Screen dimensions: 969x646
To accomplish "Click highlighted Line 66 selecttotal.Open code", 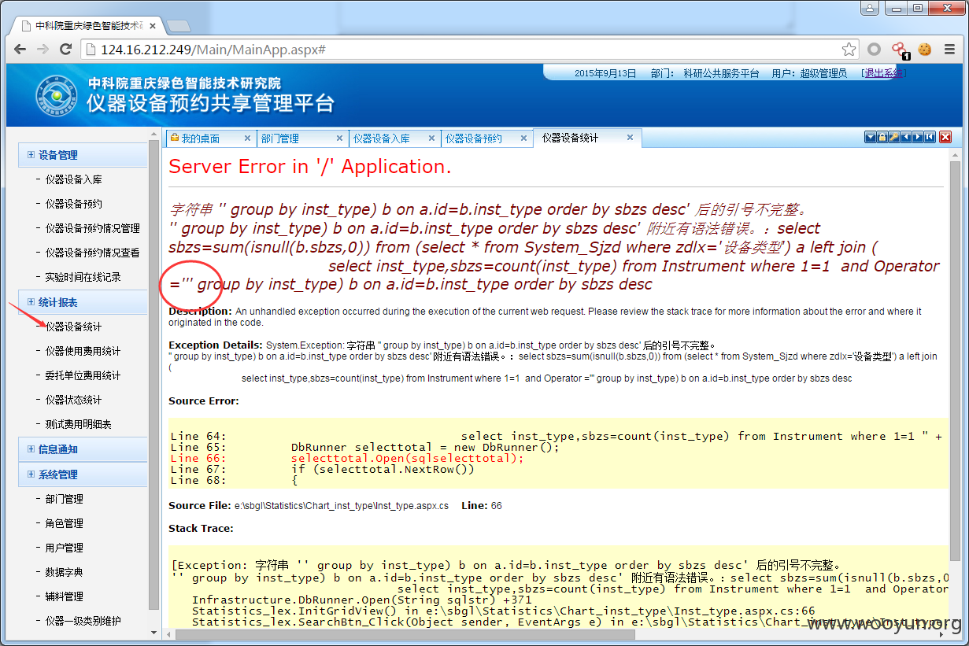I will coord(347,458).
